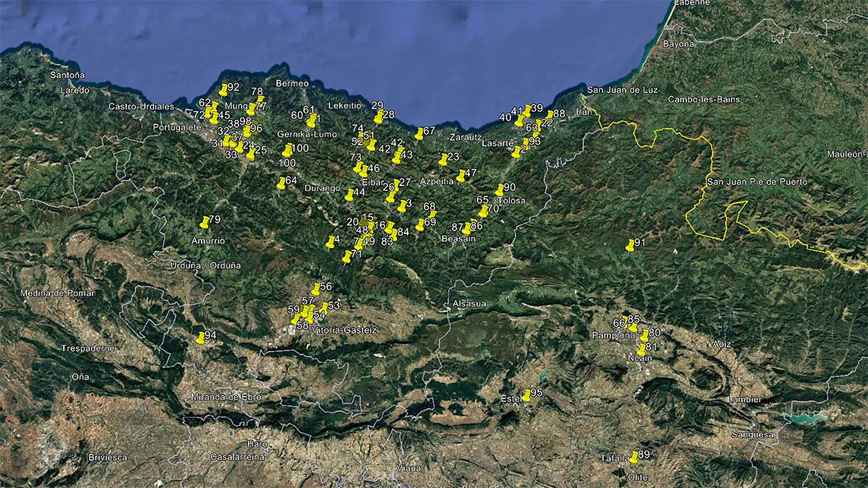Click the yellow pushpin labeled 92
The height and width of the screenshot is (488, 868).
click(x=223, y=90)
